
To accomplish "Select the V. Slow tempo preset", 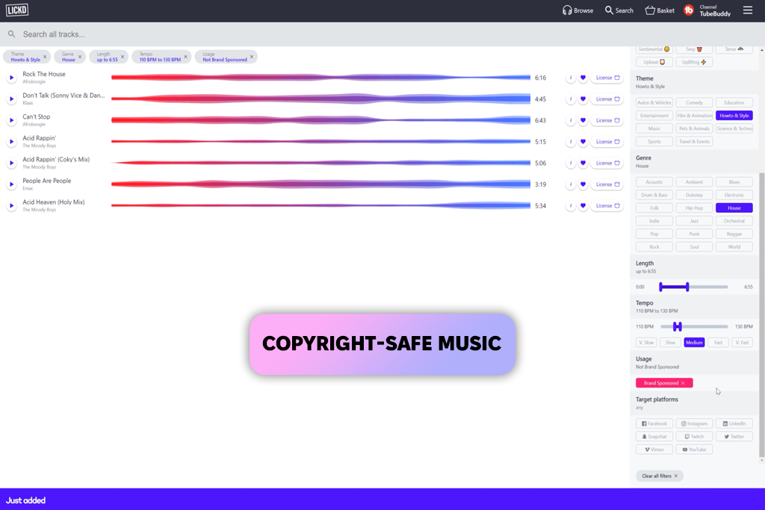I will (646, 342).
